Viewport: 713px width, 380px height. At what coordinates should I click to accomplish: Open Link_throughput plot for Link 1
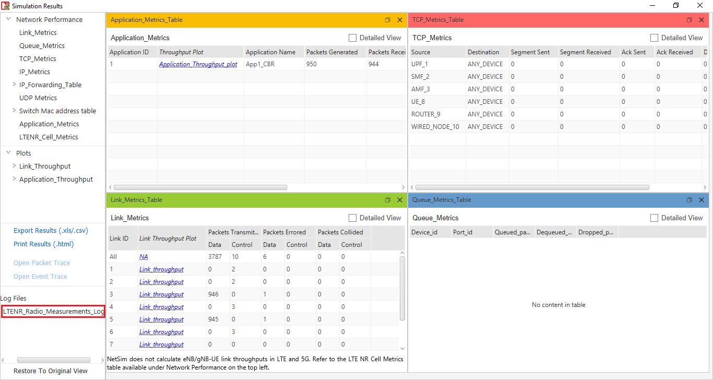coord(161,269)
